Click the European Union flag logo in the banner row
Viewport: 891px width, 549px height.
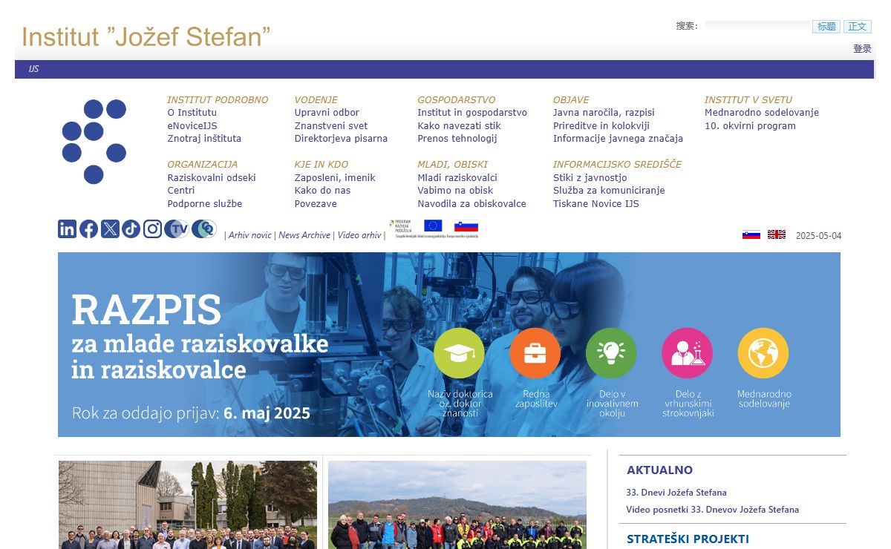(x=433, y=226)
